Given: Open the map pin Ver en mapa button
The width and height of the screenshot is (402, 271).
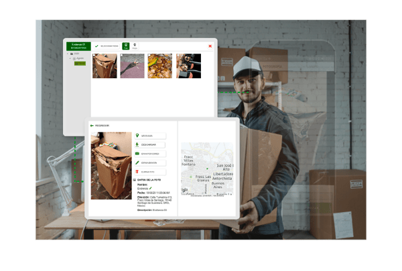Looking at the screenshot, I should 150,135.
